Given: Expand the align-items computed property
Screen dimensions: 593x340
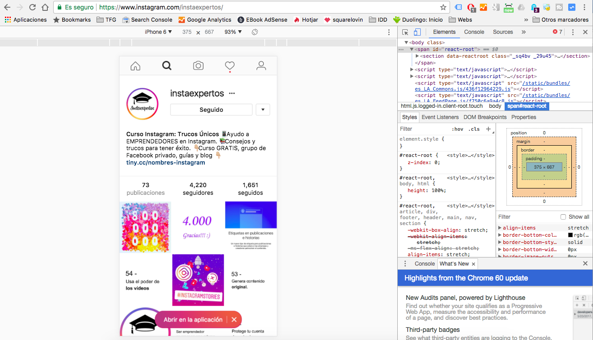Looking at the screenshot, I should point(500,228).
